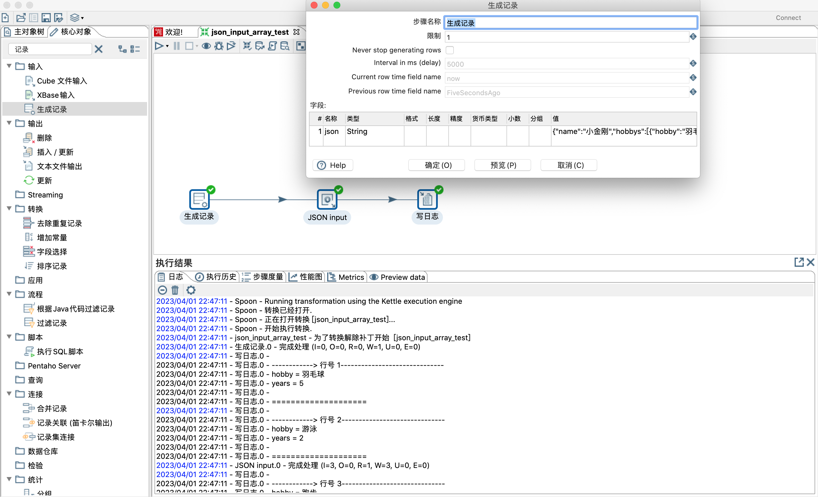Enable Never stop generating rows checkbox
Viewport: 818px width, 497px height.
pyautogui.click(x=449, y=50)
